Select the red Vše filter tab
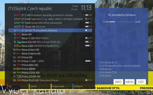Screen dimensions: 153x95 9,86
